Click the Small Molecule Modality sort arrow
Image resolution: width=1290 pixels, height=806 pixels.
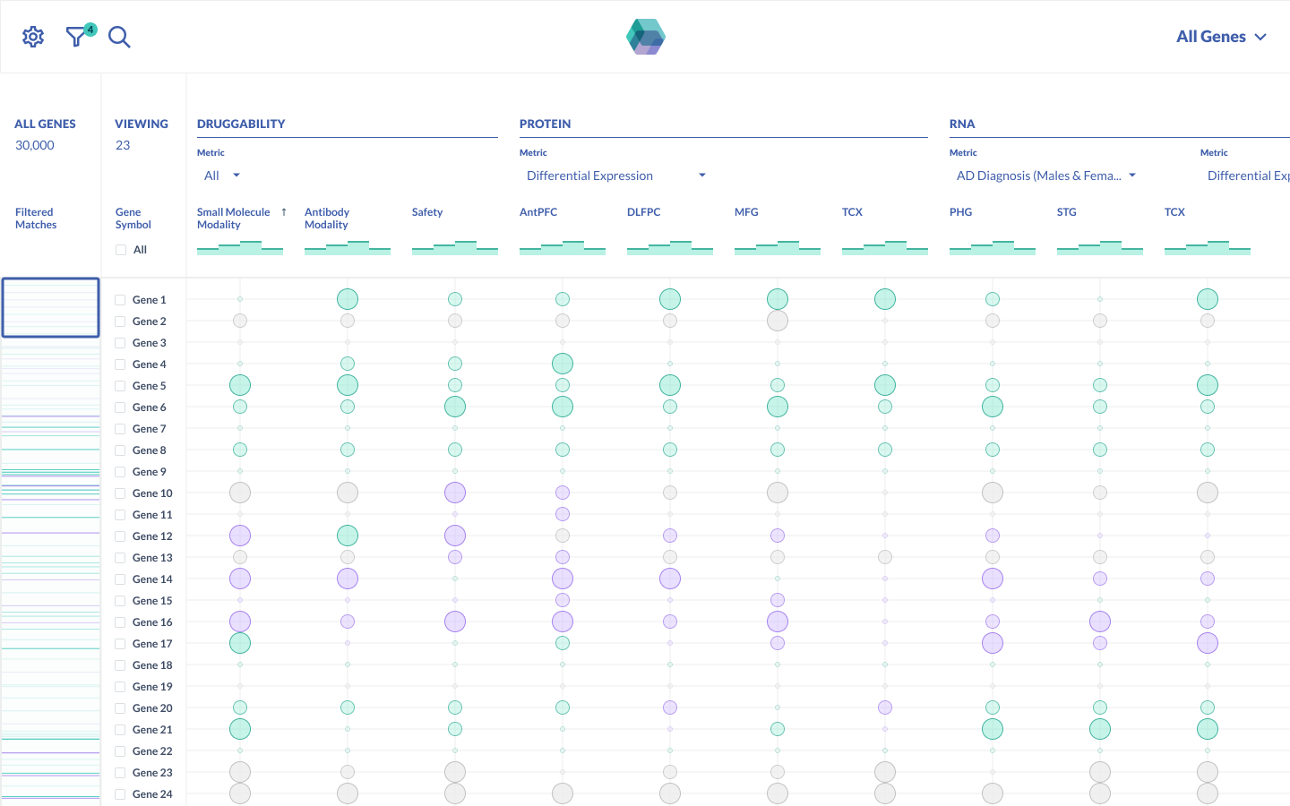pyautogui.click(x=284, y=212)
